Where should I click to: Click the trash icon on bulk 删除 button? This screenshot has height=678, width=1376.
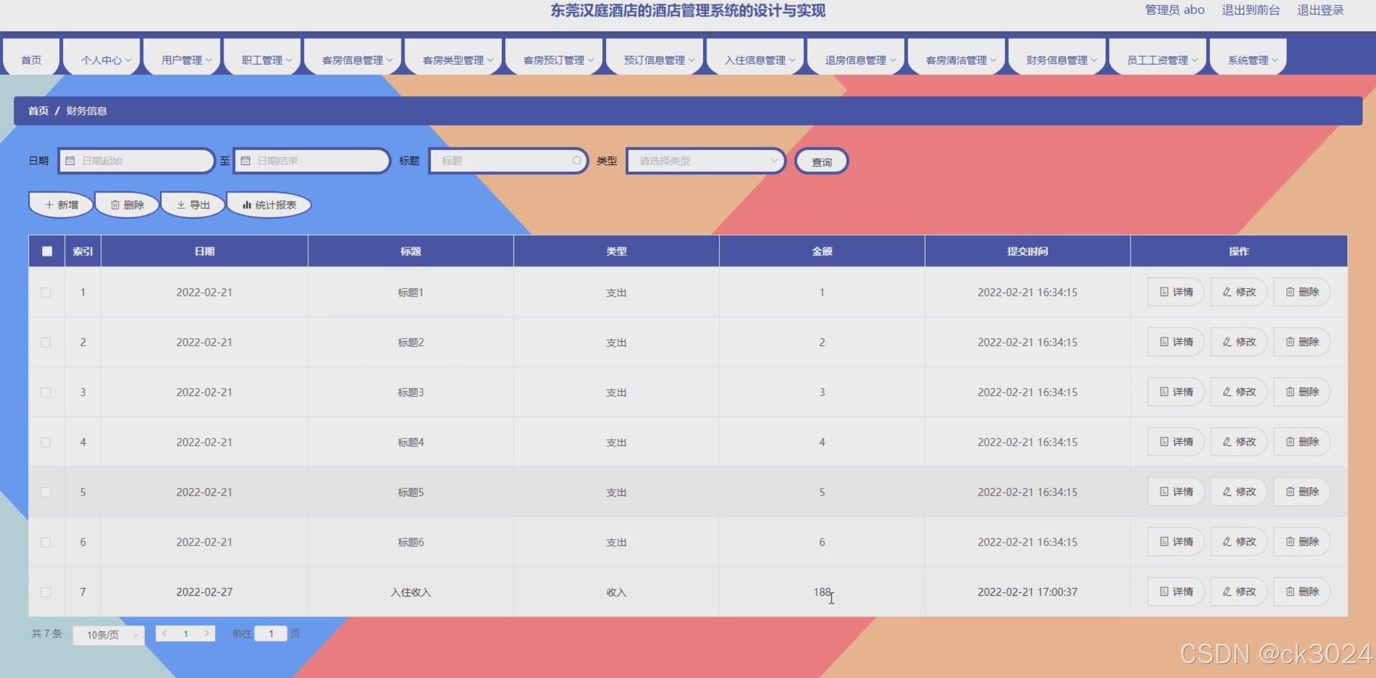coord(115,205)
